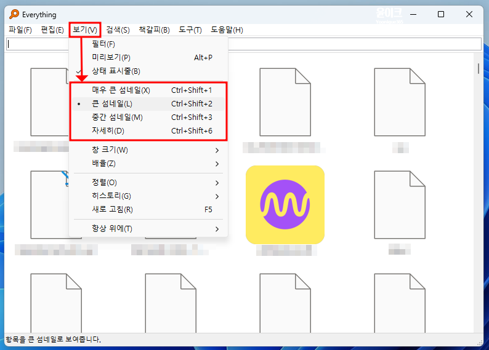Switch to 중간 섬네일(M) view
The image size is (489, 350).
click(x=148, y=117)
